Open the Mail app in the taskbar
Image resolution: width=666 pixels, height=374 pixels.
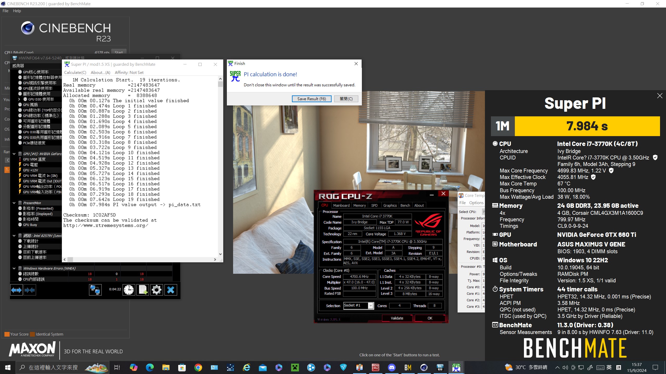(262, 368)
